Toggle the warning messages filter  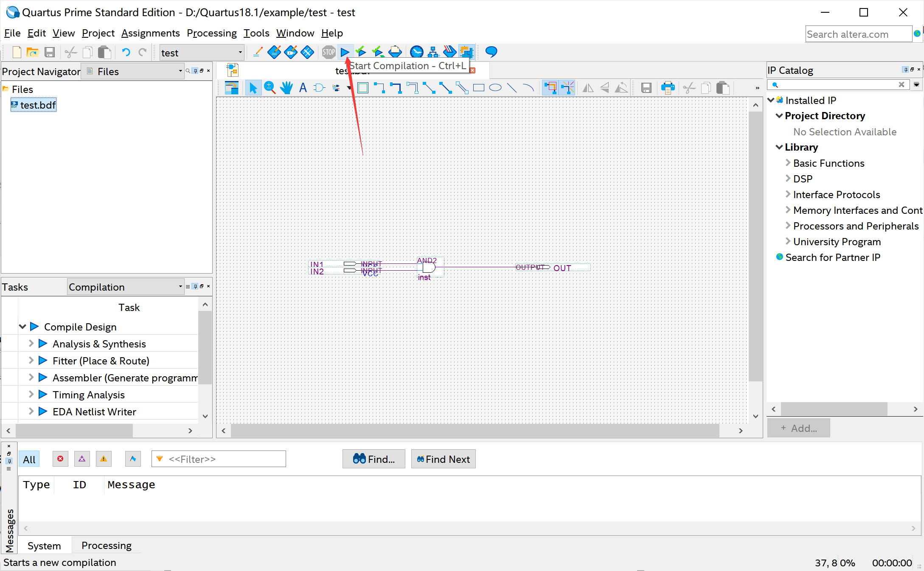[x=104, y=459]
